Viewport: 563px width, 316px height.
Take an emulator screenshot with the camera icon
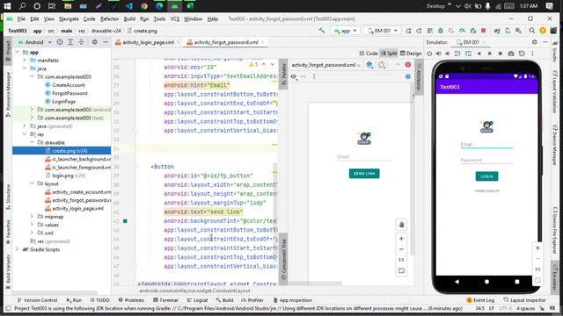511,54
